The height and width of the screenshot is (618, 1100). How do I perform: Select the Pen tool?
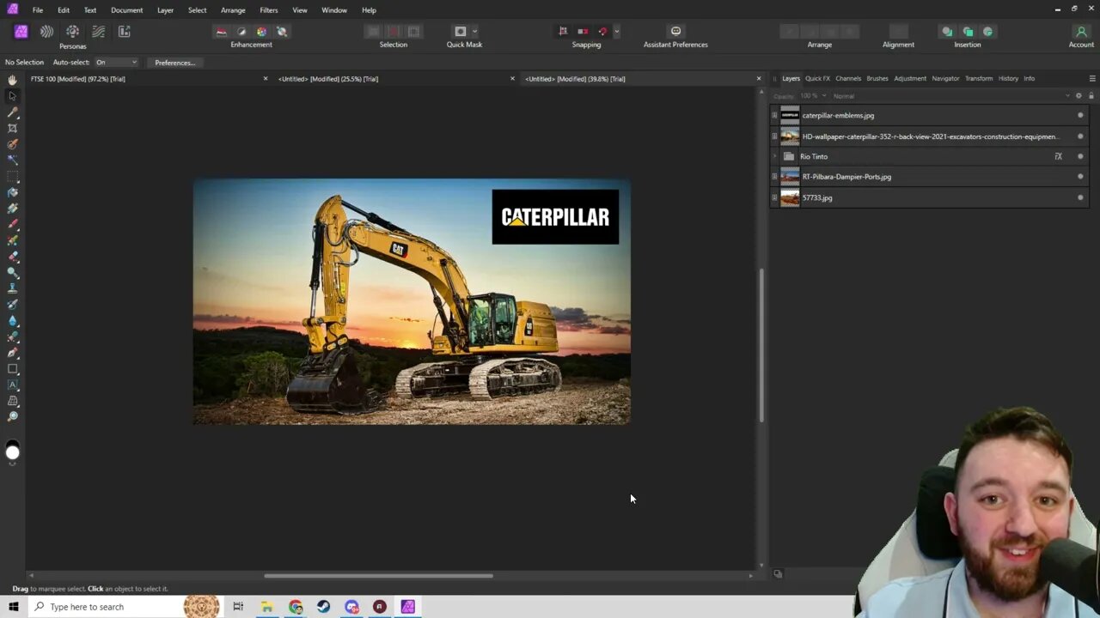pyautogui.click(x=12, y=353)
